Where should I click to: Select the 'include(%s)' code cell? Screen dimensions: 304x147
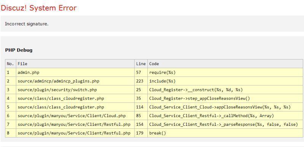[x=225, y=81]
